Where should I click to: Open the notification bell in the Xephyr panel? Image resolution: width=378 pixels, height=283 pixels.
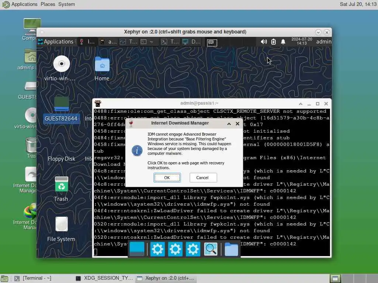[283, 42]
